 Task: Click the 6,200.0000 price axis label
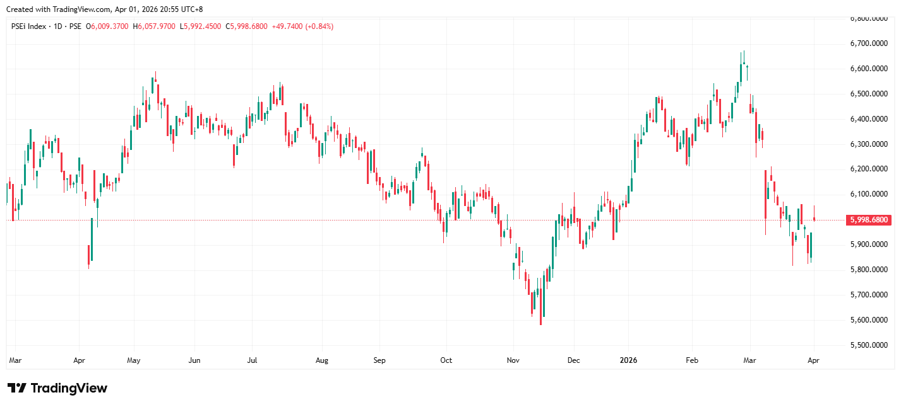click(869, 169)
